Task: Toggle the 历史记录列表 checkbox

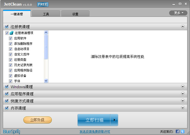Action: (11, 65)
